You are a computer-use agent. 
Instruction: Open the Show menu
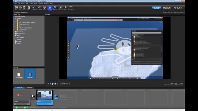23,4
